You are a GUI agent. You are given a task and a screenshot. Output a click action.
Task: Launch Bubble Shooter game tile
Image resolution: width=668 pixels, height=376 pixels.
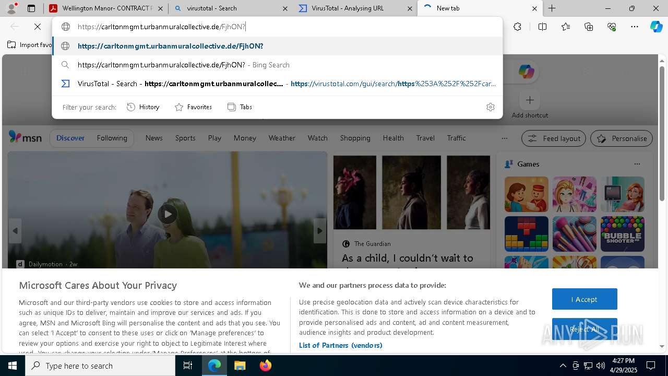click(622, 234)
